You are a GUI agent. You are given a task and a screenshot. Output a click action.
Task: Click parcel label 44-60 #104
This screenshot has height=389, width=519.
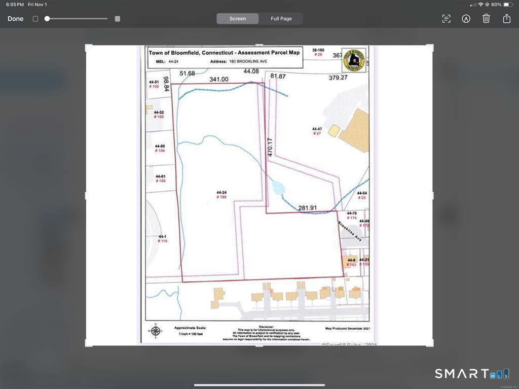point(160,148)
